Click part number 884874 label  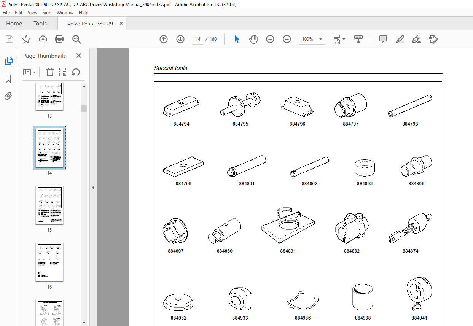pos(410,251)
